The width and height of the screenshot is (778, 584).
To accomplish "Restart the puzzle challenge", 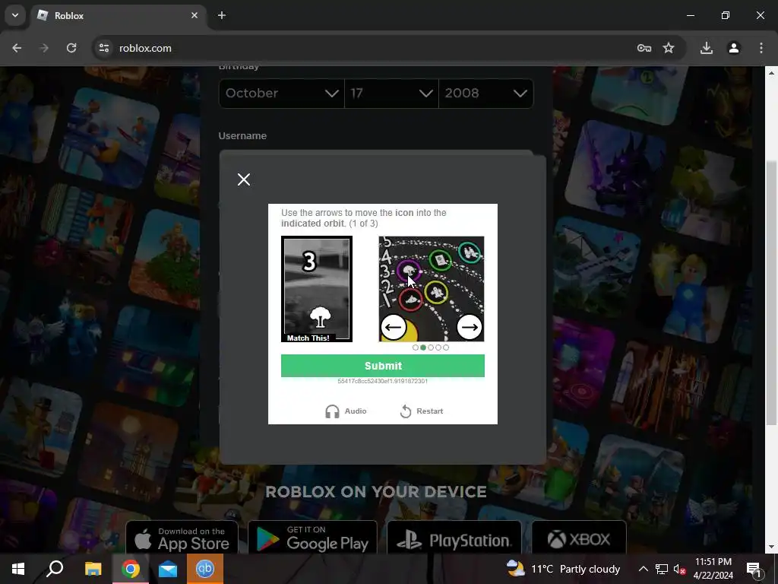I will click(x=421, y=411).
